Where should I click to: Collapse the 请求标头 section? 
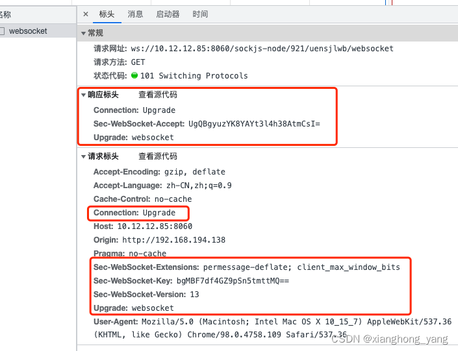[x=83, y=156]
